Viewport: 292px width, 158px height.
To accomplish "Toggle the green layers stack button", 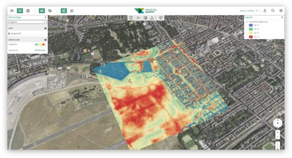I will pyautogui.click(x=42, y=11).
